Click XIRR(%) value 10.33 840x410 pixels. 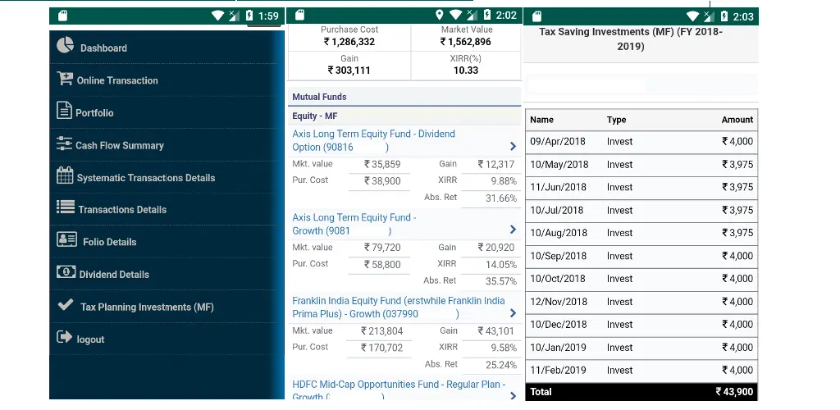point(466,71)
